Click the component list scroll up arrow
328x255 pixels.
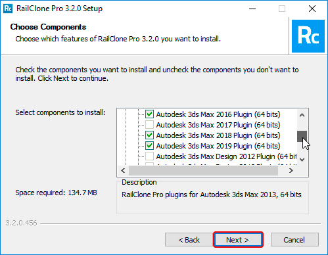[302, 115]
